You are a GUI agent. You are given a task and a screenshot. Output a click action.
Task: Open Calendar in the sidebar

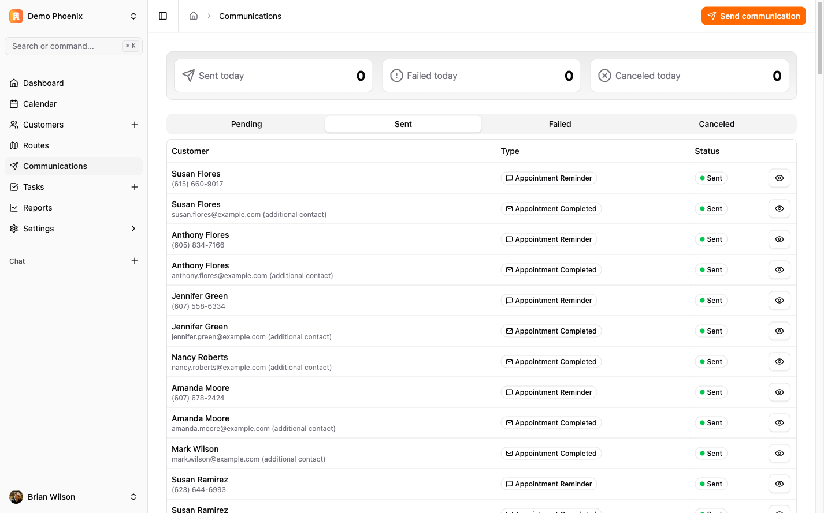(x=40, y=104)
